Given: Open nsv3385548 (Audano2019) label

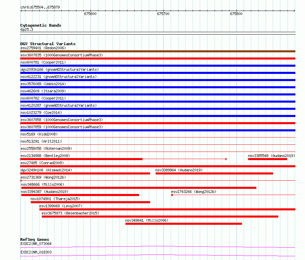Looking at the screenshot, I should [x=271, y=156].
